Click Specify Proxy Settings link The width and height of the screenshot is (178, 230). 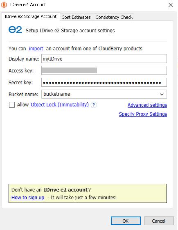point(143,114)
